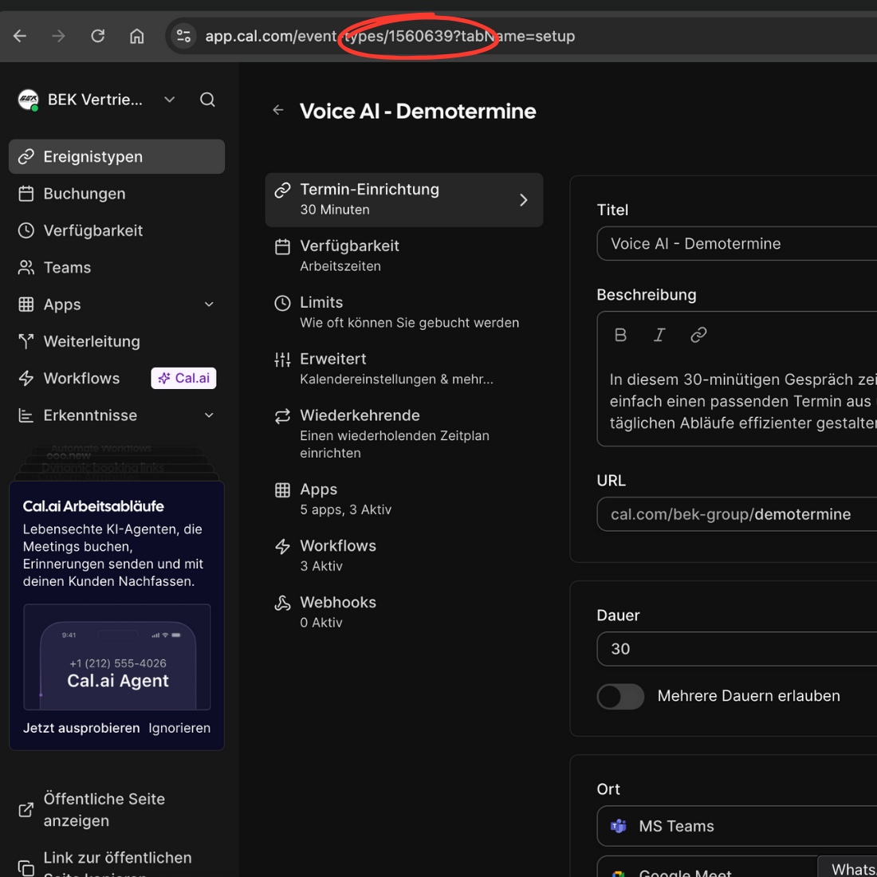Toggle italic in Beschreibung editor
Viewport: 877px width, 877px height.
pyautogui.click(x=659, y=335)
